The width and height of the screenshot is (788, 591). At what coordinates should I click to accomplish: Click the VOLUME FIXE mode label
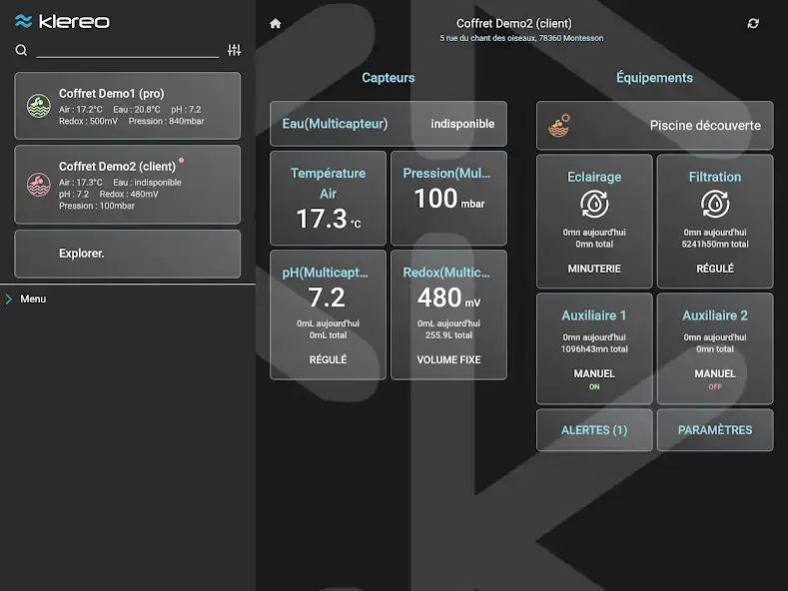pyautogui.click(x=448, y=359)
